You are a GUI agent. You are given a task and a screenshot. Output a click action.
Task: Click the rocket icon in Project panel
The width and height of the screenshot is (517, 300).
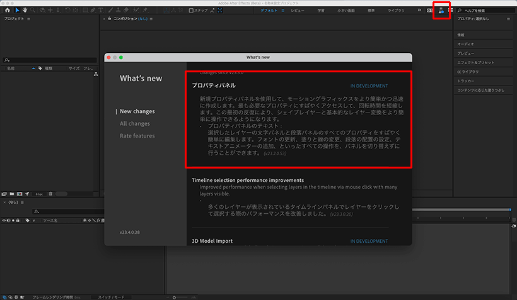[27, 194]
